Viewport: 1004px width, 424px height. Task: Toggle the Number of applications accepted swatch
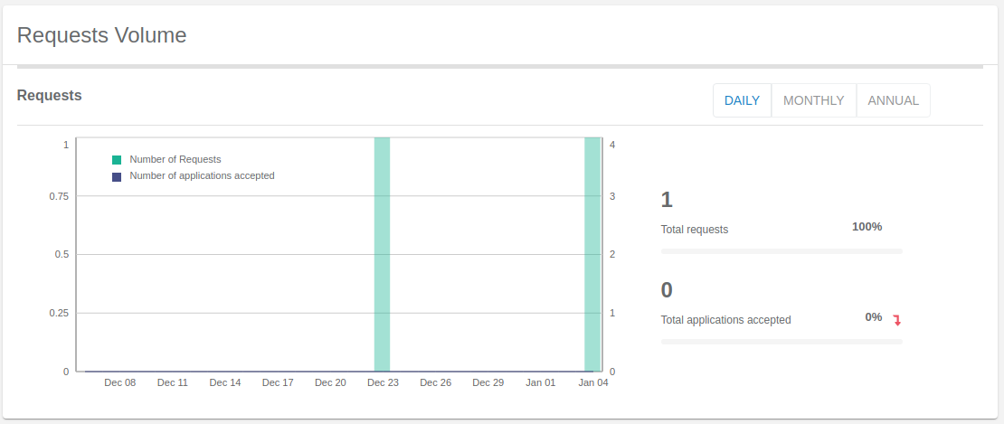pyautogui.click(x=117, y=176)
